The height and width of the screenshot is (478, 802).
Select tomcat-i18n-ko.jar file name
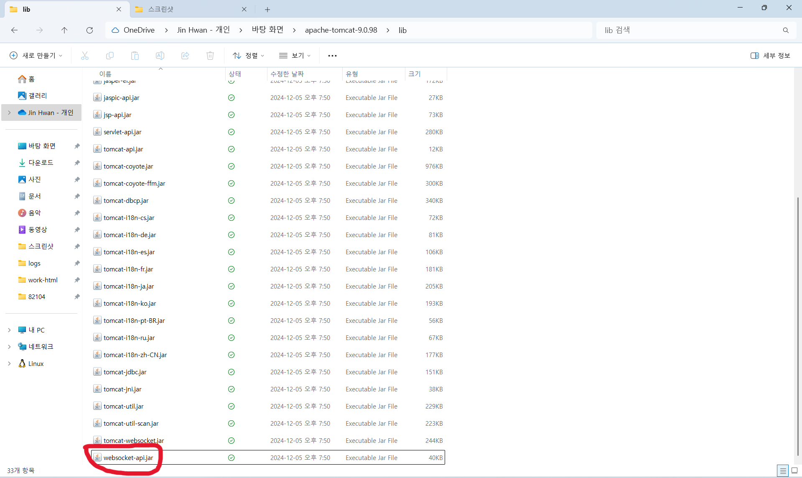coord(130,303)
